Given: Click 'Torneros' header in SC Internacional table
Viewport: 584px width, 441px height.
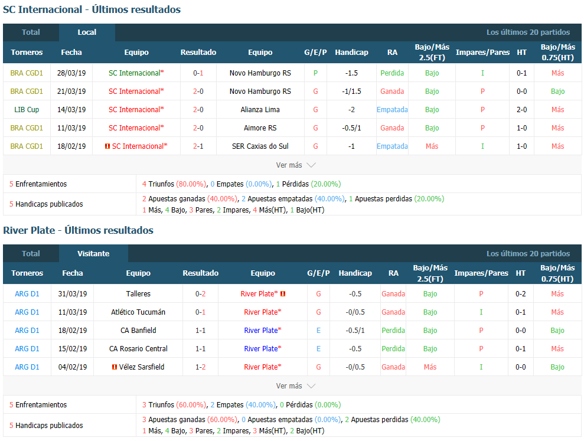Looking at the screenshot, I should pyautogui.click(x=27, y=53).
